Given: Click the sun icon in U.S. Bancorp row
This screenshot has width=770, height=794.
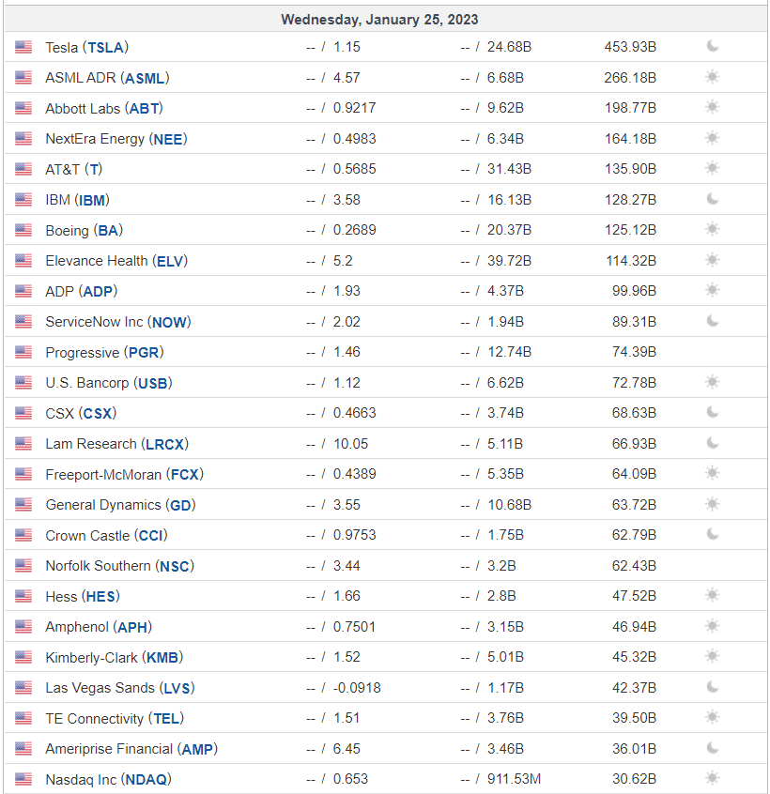Looking at the screenshot, I should (x=712, y=382).
